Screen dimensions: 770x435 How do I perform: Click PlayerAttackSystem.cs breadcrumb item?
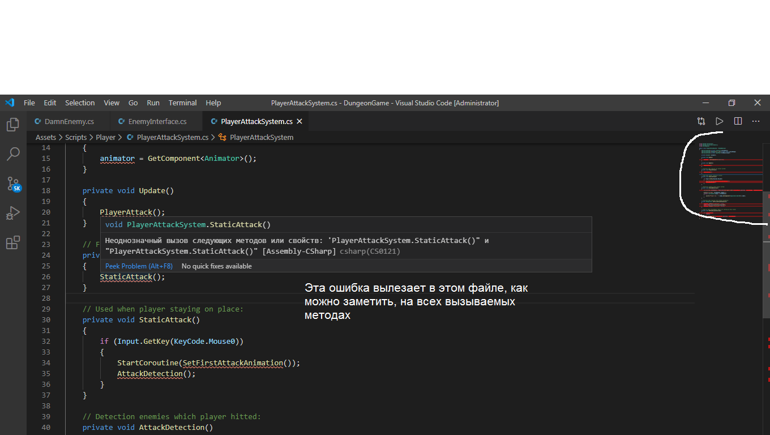click(x=168, y=138)
